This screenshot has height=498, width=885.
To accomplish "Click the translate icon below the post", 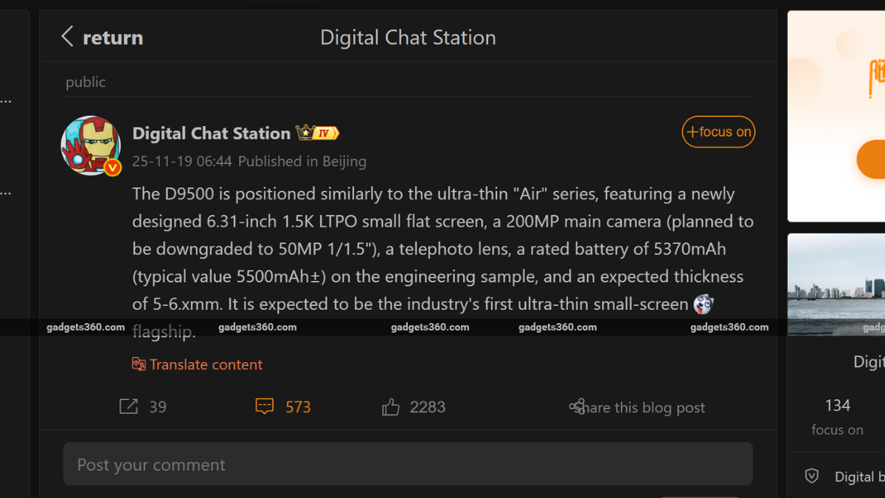I will point(139,364).
